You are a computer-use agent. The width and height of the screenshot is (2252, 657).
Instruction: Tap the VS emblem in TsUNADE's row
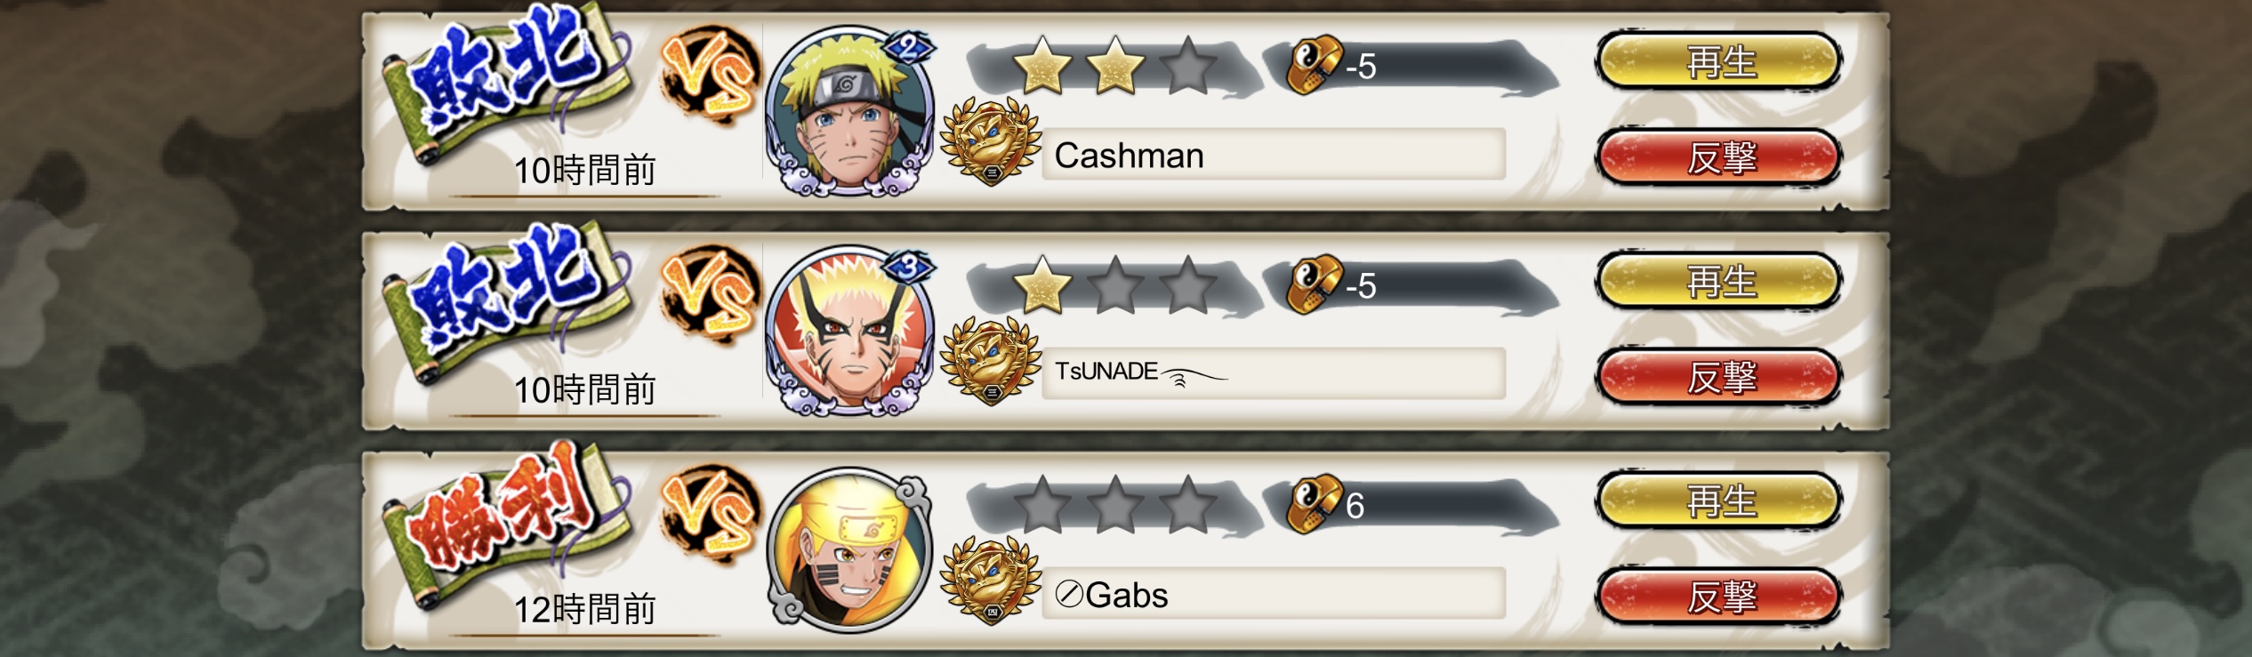[710, 297]
